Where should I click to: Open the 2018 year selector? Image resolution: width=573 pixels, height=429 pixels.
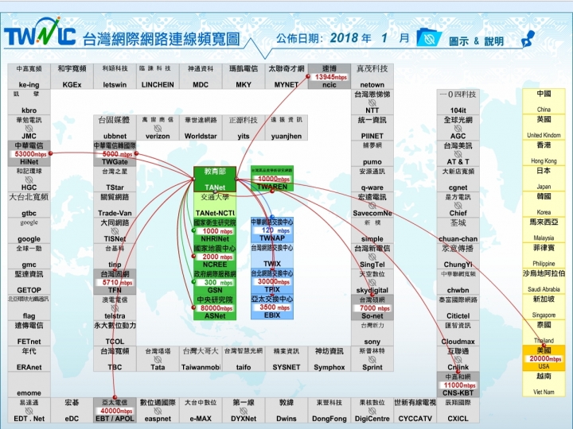pos(345,38)
